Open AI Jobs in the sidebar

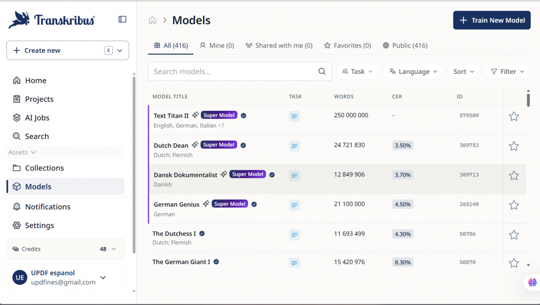click(x=65, y=118)
